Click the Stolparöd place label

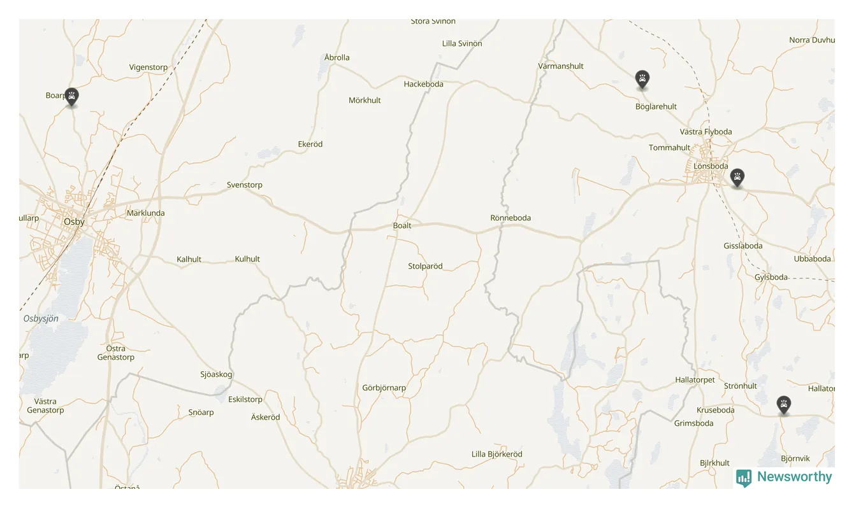(x=425, y=266)
